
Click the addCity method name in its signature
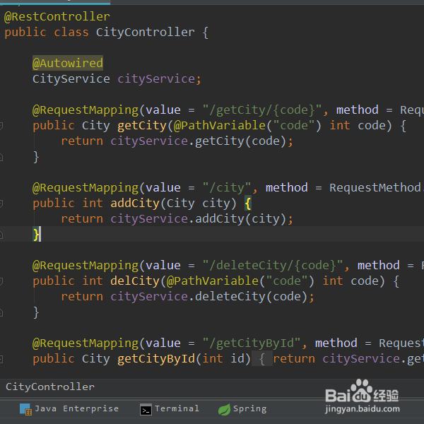[135, 204]
